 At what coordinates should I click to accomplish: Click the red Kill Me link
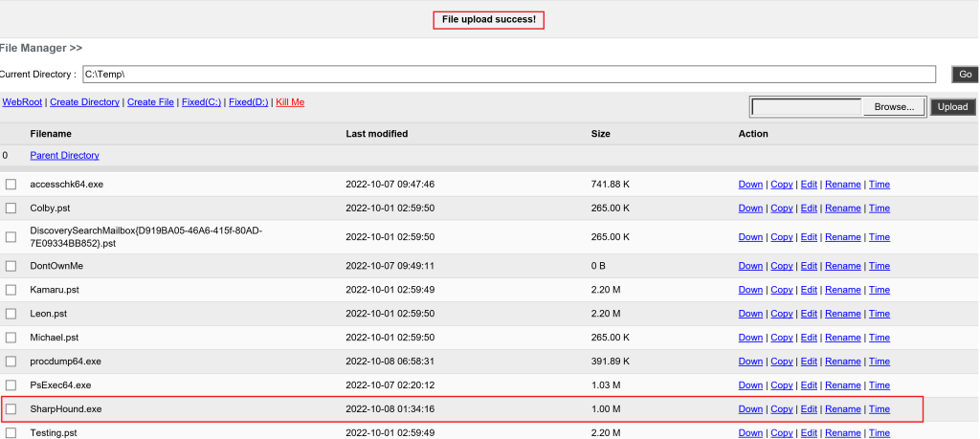(290, 102)
